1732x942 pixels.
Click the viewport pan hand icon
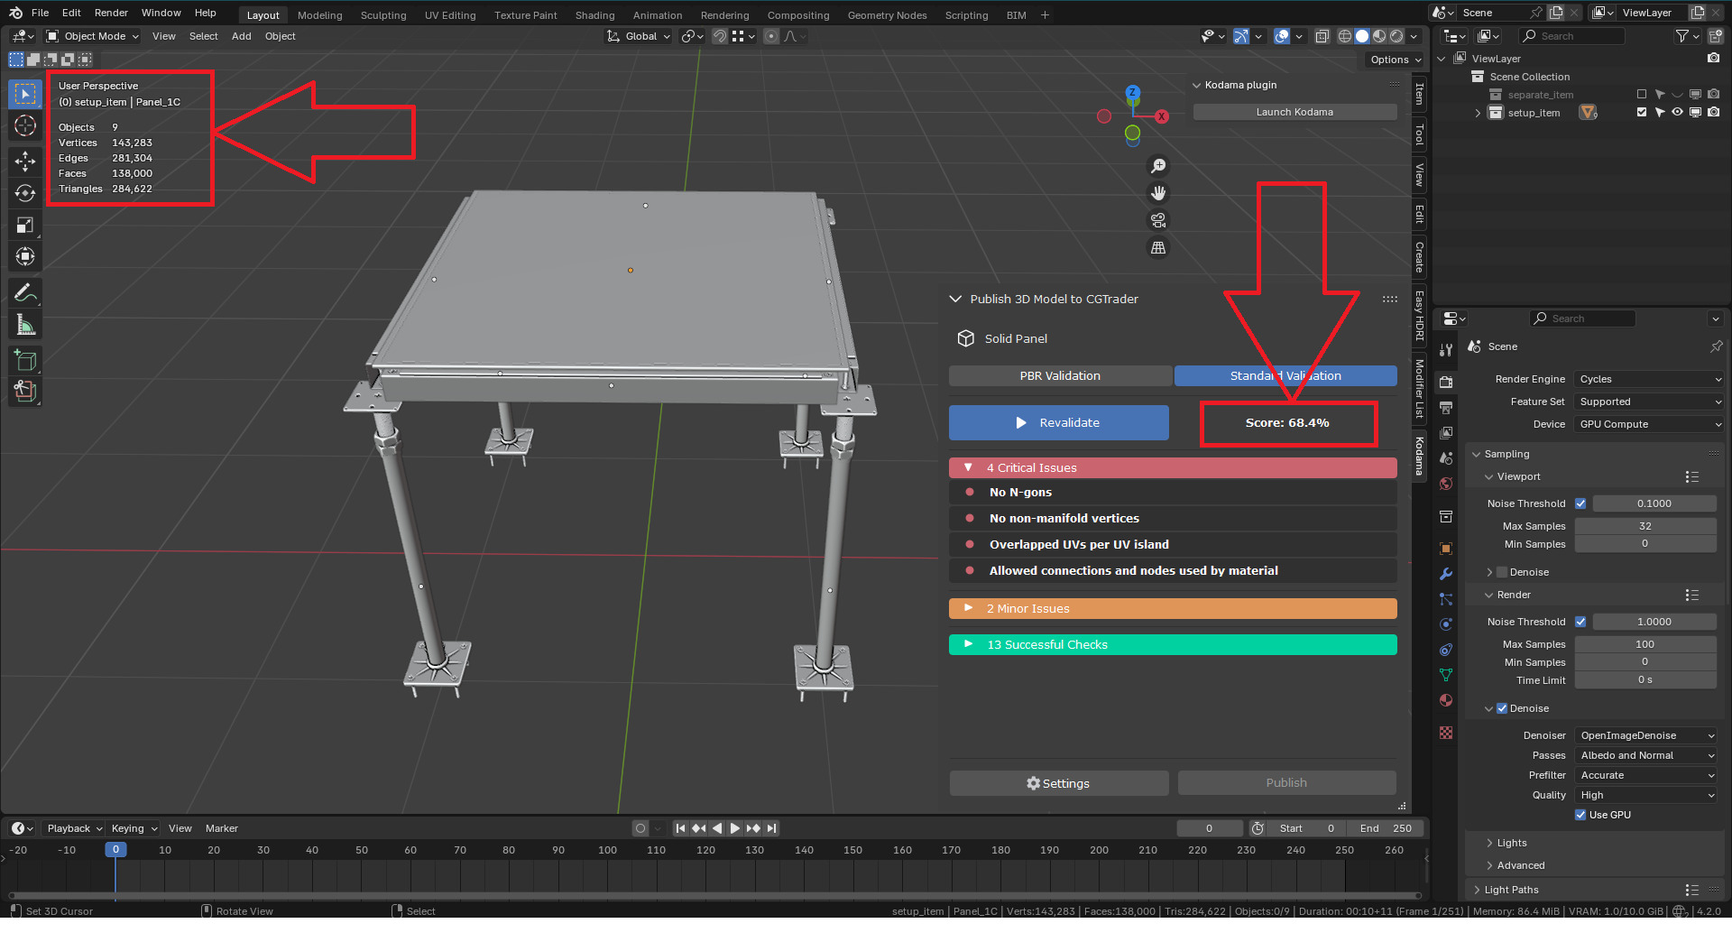tap(1158, 193)
